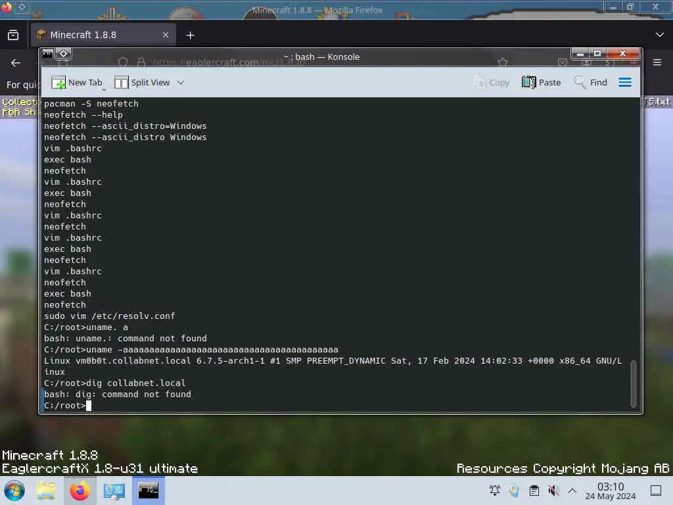Open Firefox application menu

coord(657,62)
